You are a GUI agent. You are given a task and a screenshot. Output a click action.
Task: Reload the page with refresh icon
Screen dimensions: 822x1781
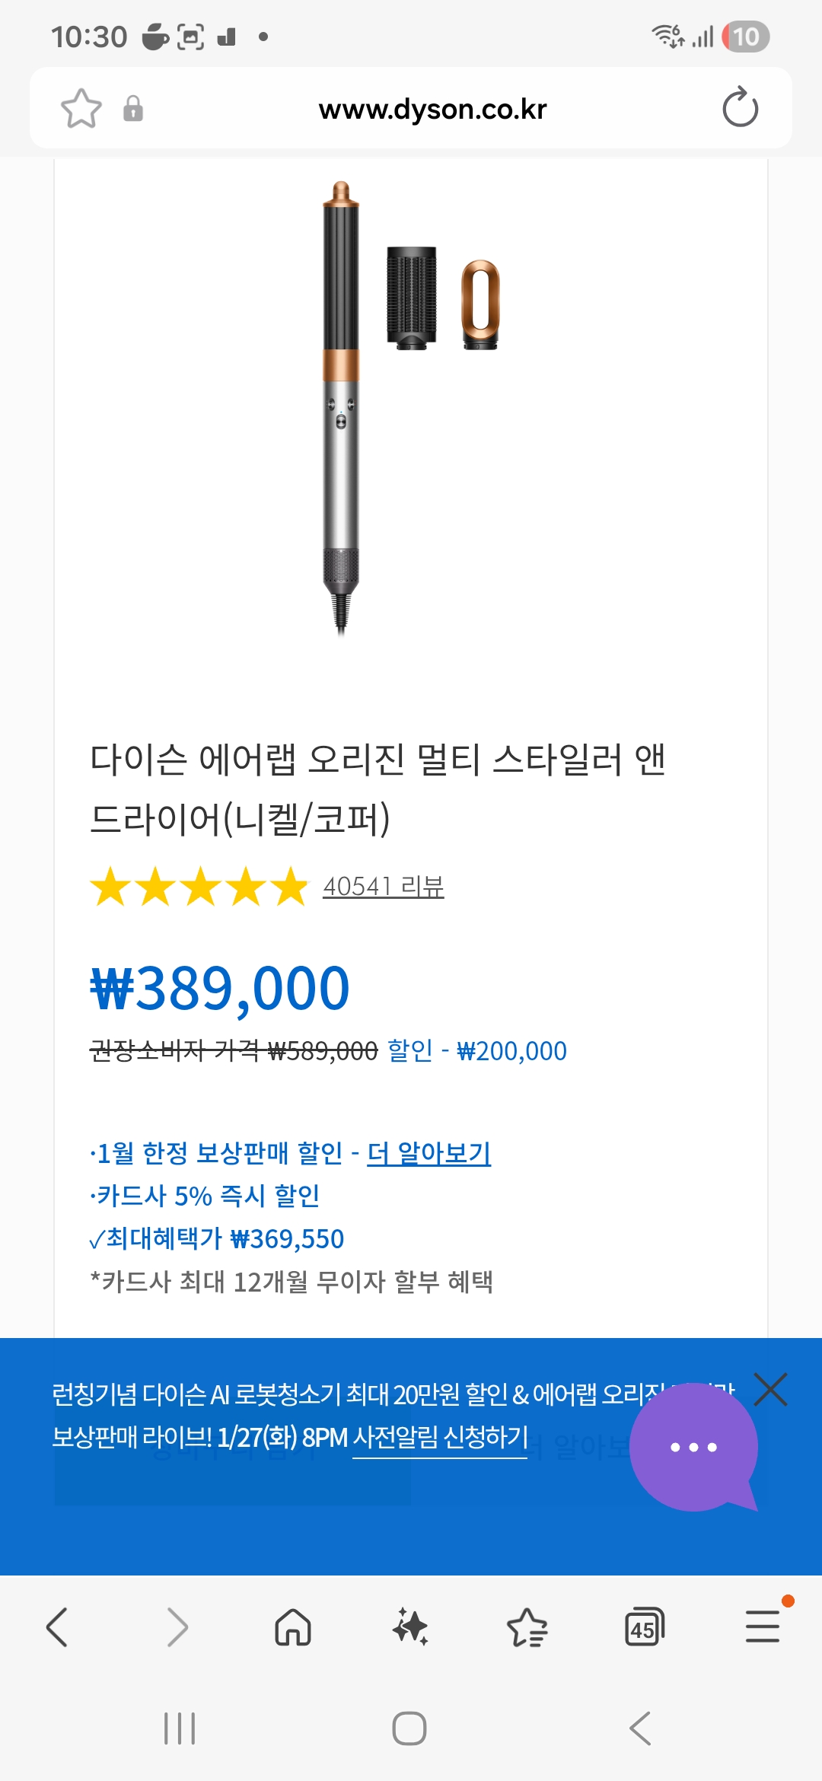pyautogui.click(x=740, y=108)
